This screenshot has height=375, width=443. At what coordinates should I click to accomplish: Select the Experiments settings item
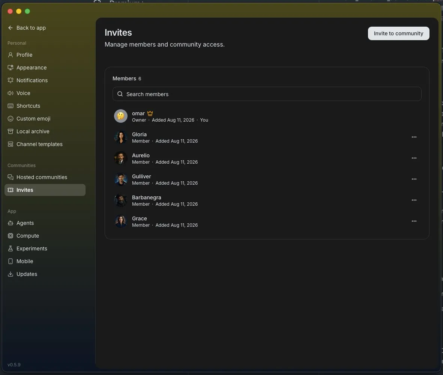[45, 248]
